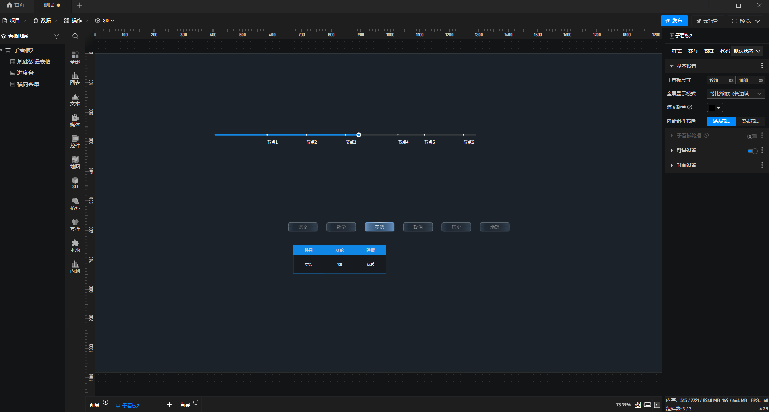Image resolution: width=769 pixels, height=412 pixels.
Task: Open the 拓扑 topology components category
Action: click(x=75, y=204)
